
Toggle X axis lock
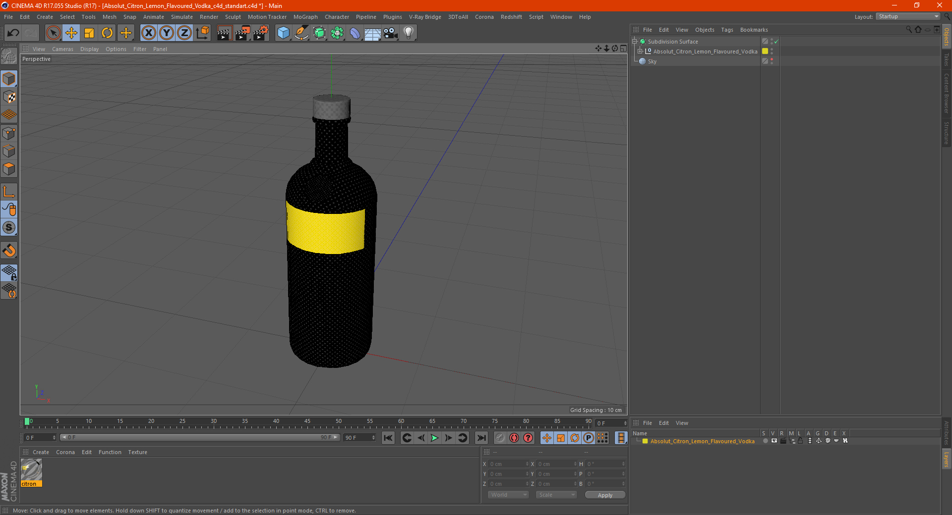[148, 33]
